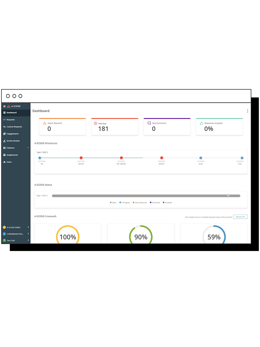The height and width of the screenshot is (347, 260).
Task: Open Assignments from sidebar
Action: click(x=16, y=155)
